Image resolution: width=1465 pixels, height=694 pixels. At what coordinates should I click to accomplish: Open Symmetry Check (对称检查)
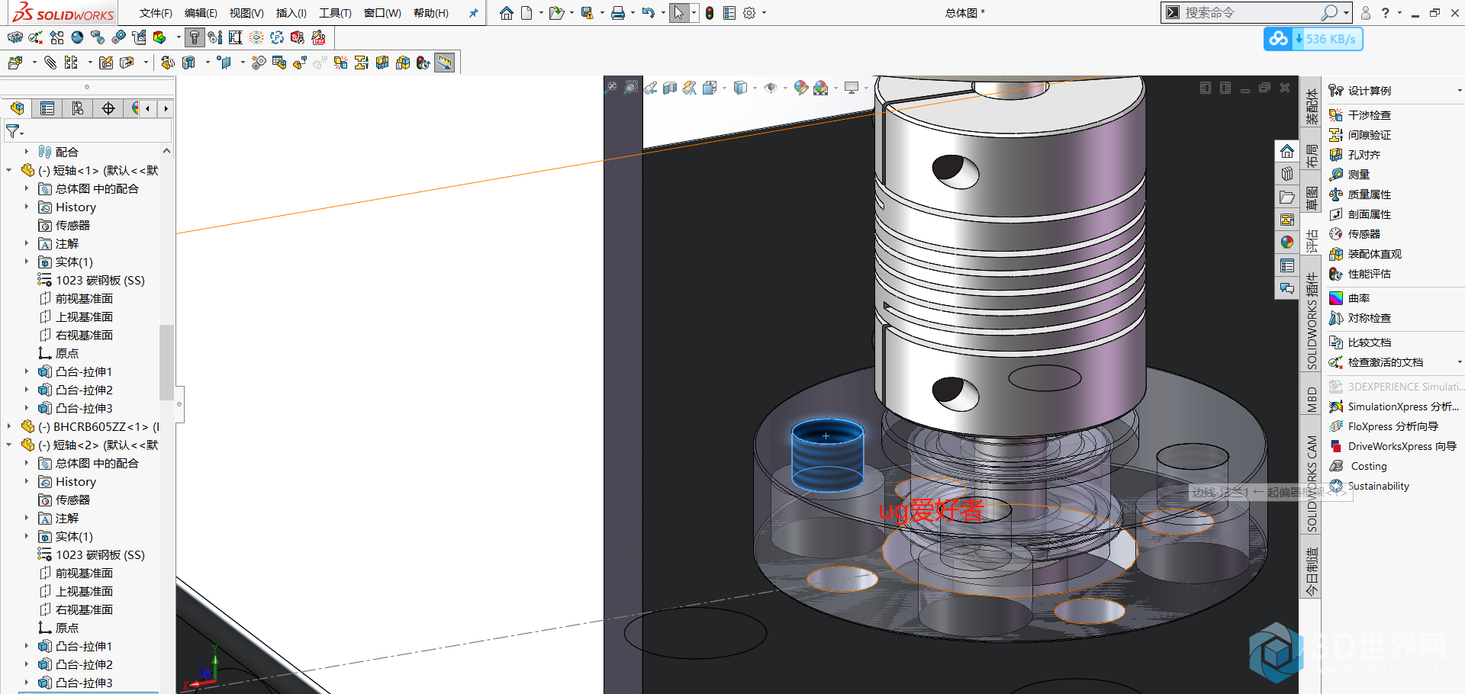click(1360, 318)
